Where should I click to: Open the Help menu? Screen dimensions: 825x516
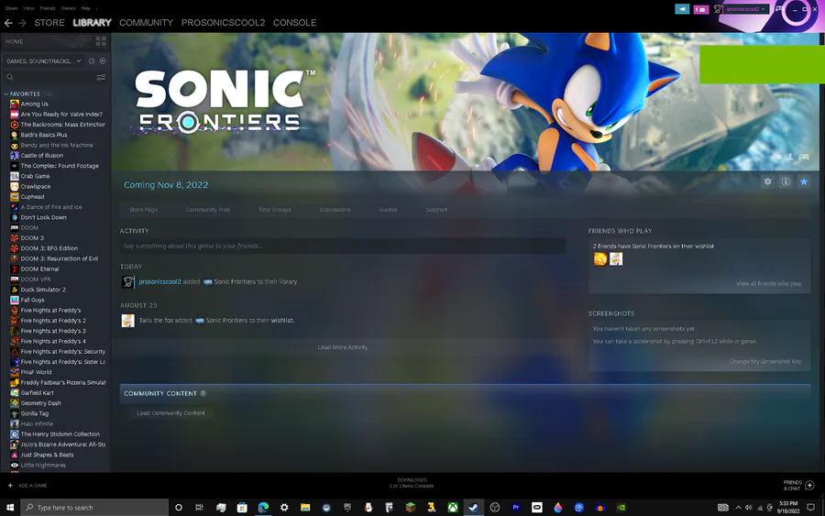click(x=86, y=8)
